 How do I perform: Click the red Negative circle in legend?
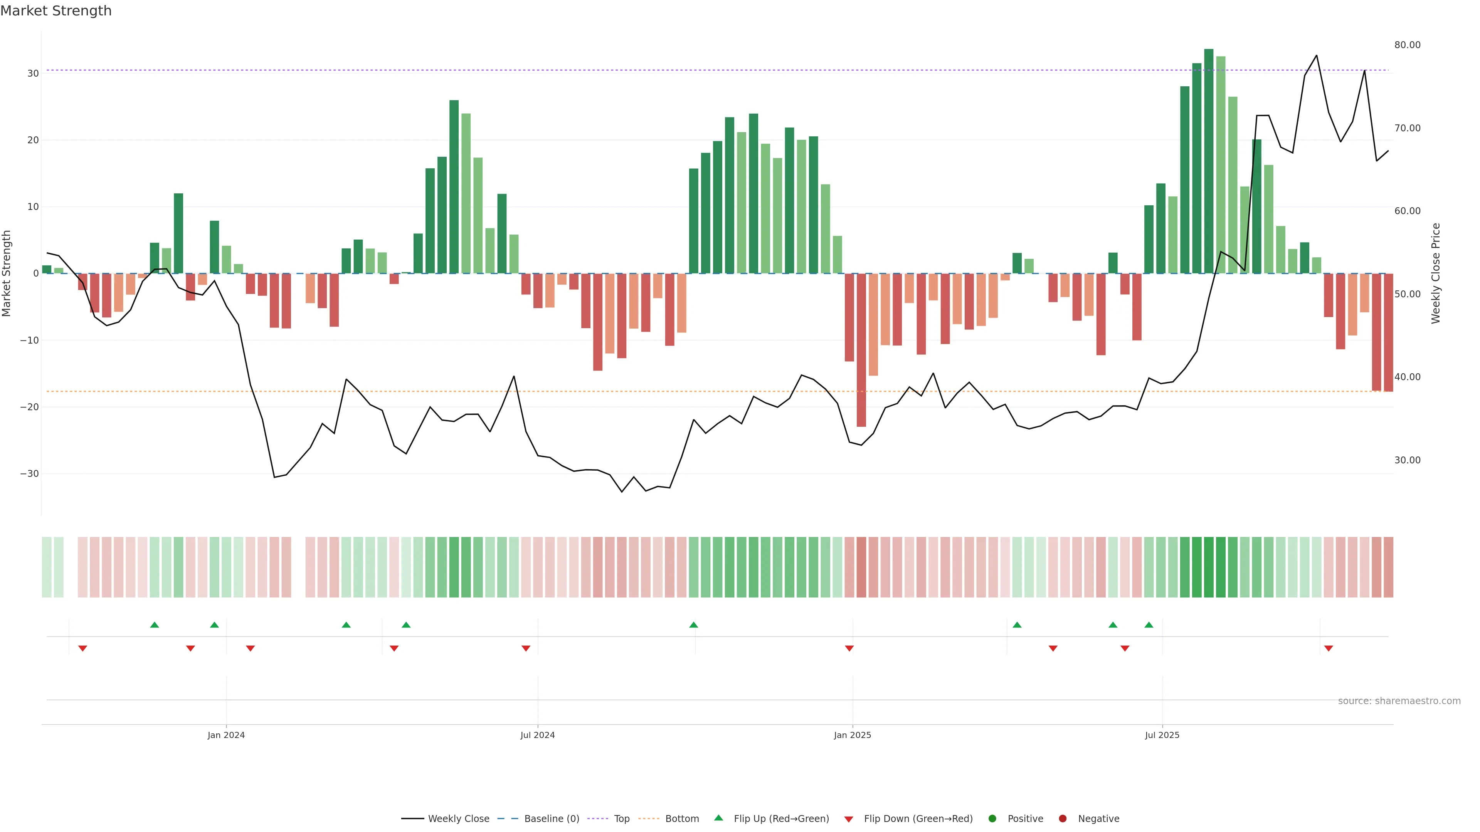pos(1062,819)
